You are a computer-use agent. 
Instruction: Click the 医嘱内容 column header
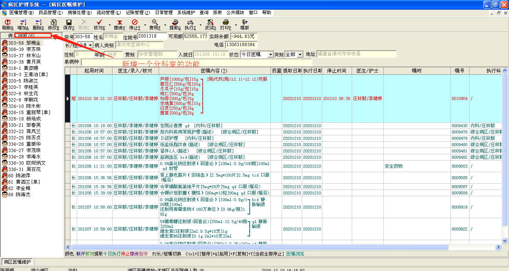pos(214,71)
